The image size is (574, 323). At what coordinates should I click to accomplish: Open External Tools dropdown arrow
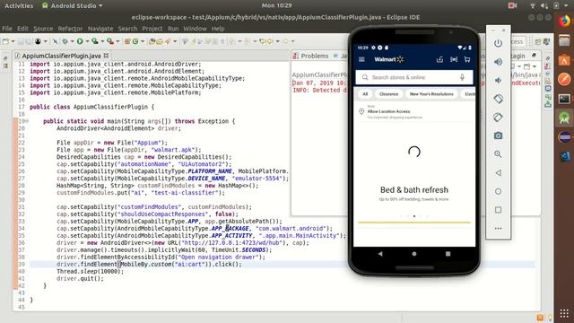click(x=117, y=41)
